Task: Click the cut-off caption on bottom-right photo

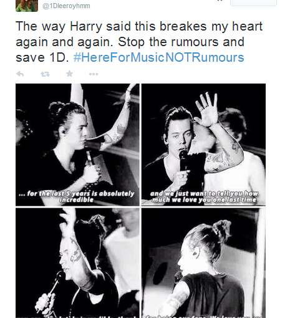Action: tap(203, 316)
